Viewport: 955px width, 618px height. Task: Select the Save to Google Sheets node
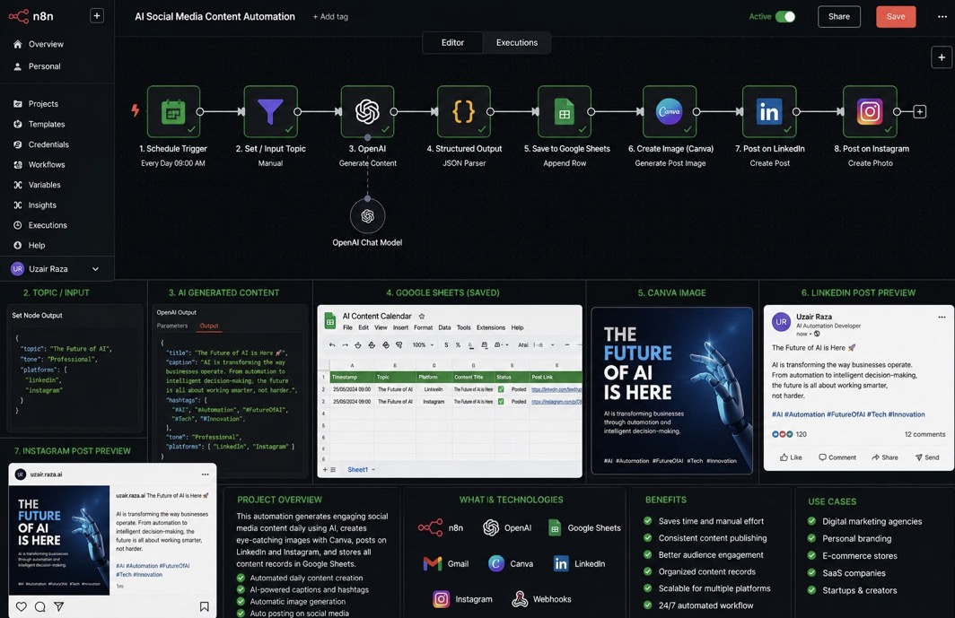(x=565, y=111)
